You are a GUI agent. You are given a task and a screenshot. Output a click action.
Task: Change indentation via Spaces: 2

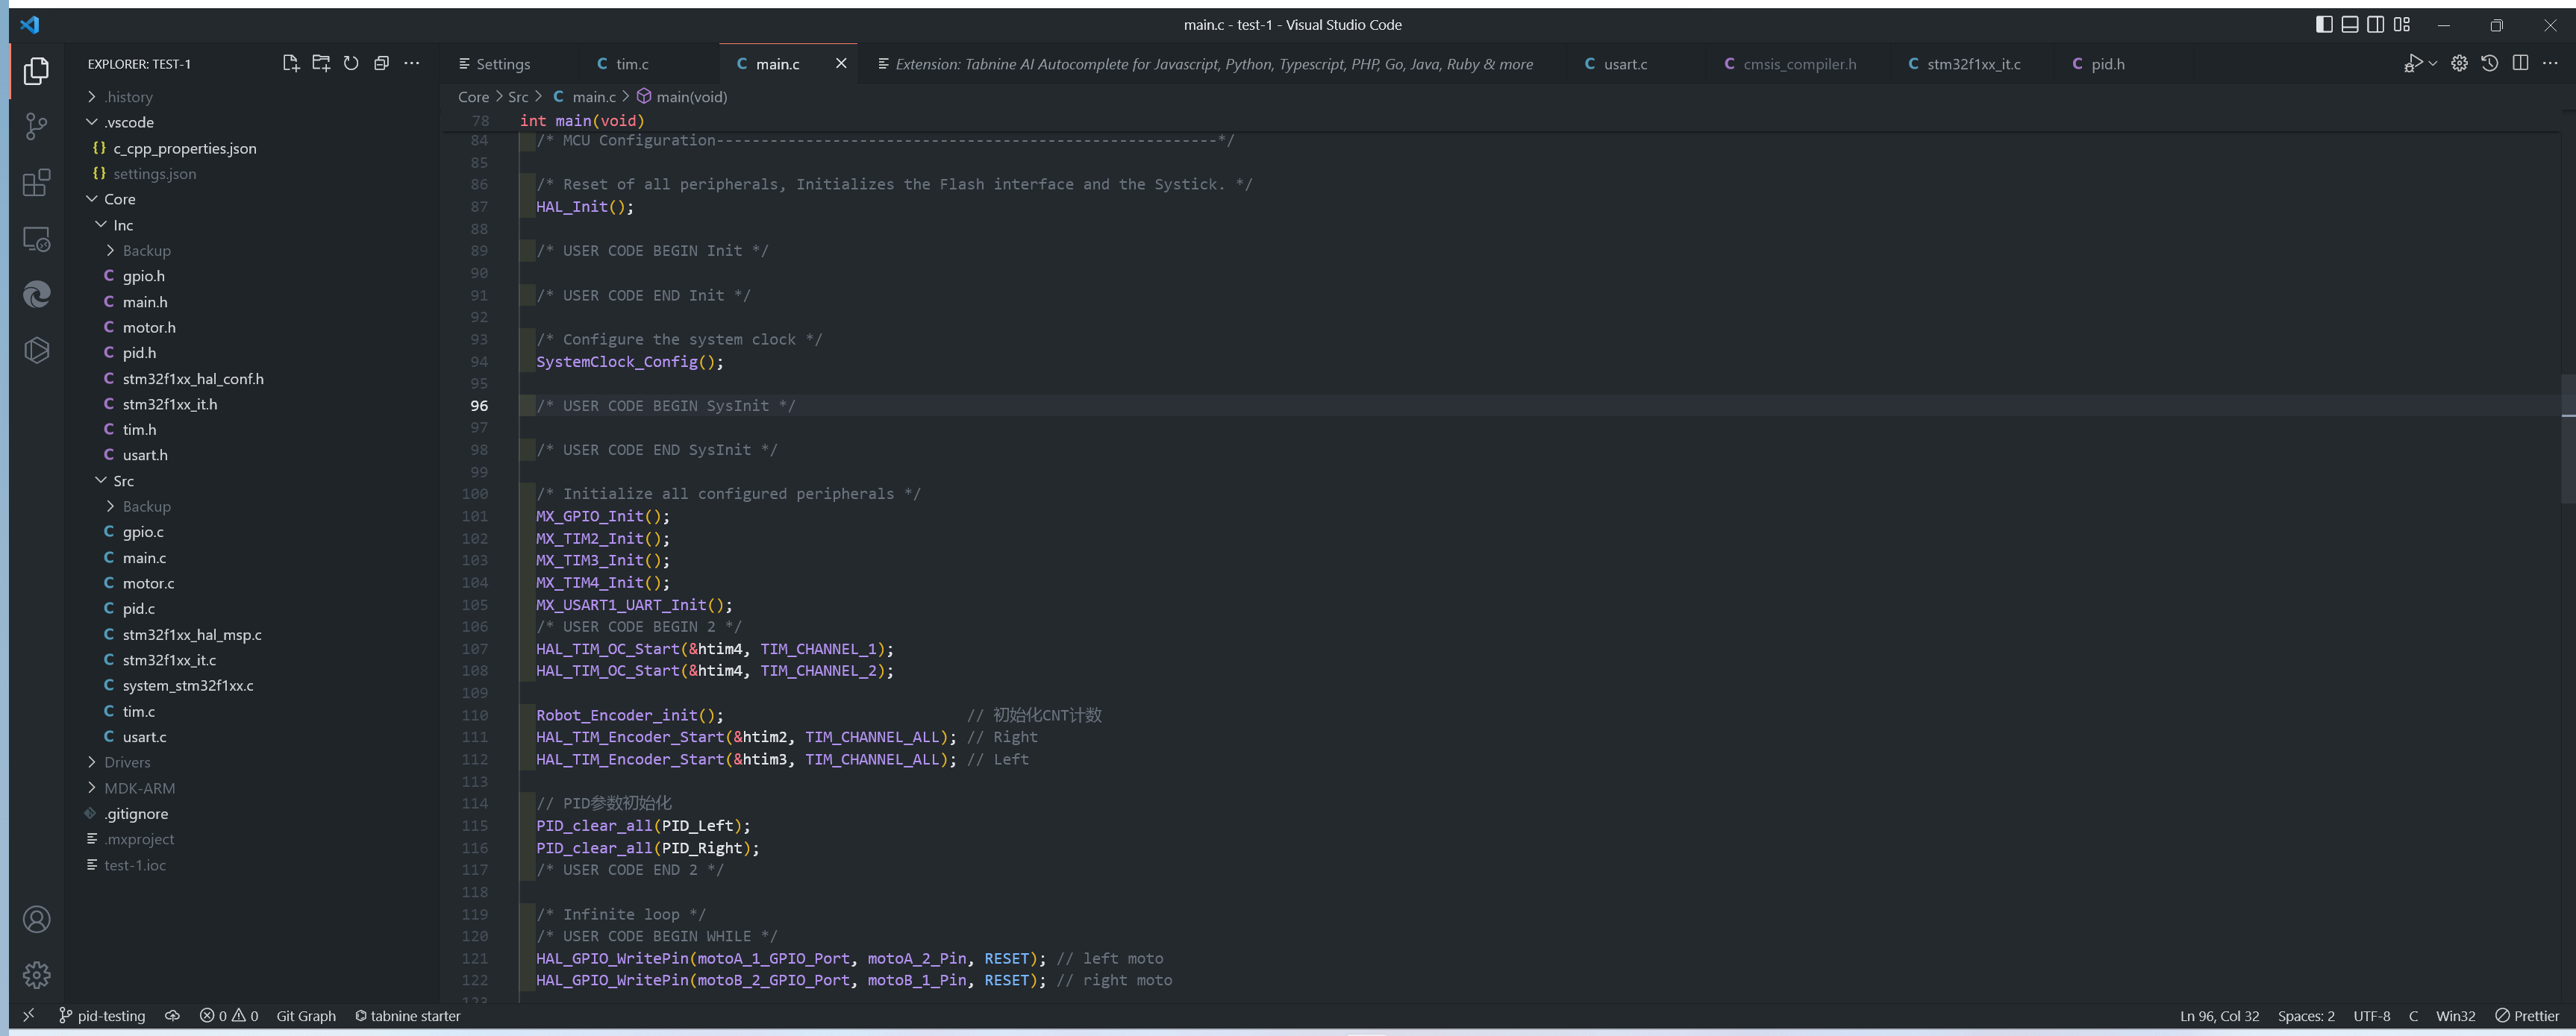[x=2306, y=1015]
